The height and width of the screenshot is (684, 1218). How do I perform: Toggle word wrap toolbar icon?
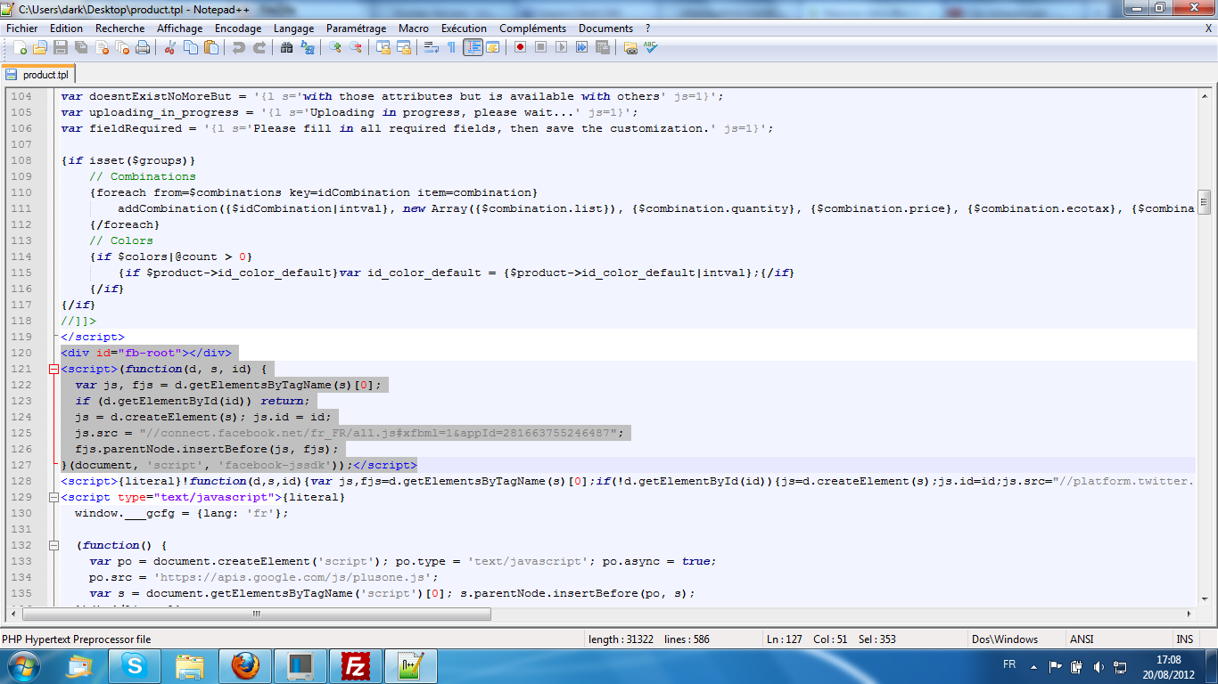click(431, 47)
